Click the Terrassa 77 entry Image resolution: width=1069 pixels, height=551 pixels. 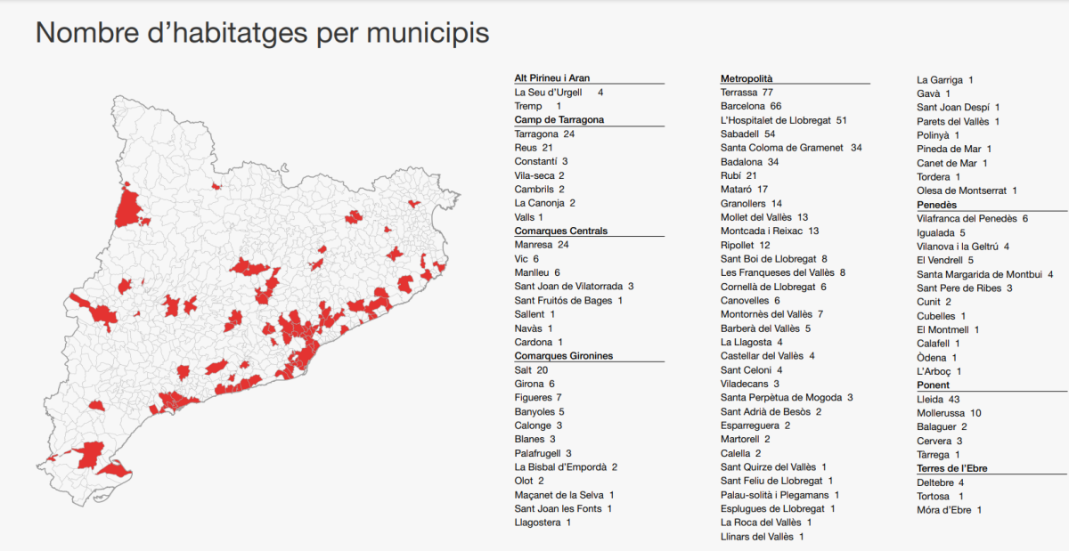pos(747,93)
